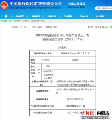Open the 在线服务 menu
112x120 pixels.
click(68, 16)
